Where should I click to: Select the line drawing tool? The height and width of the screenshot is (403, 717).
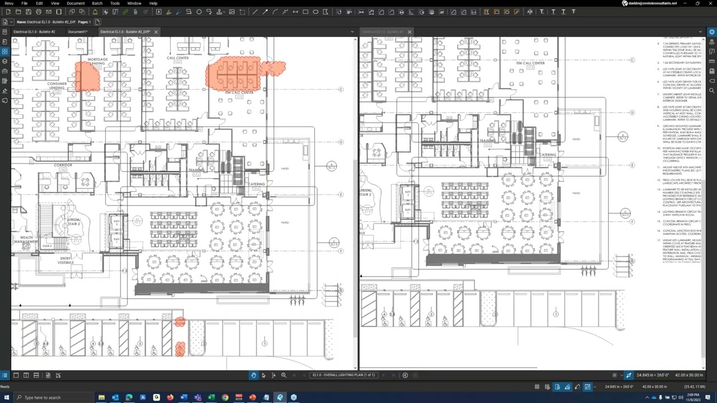255,12
